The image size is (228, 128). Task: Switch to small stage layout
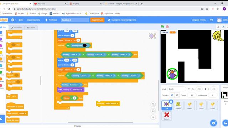pos(218,27)
